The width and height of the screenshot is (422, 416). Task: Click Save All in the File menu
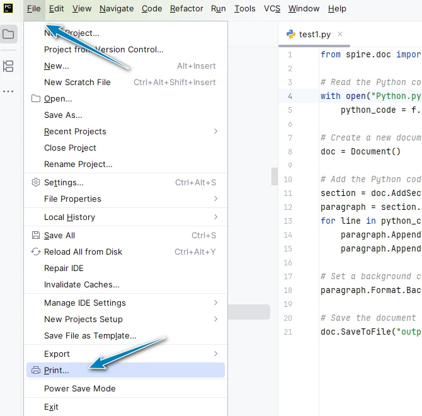[59, 236]
